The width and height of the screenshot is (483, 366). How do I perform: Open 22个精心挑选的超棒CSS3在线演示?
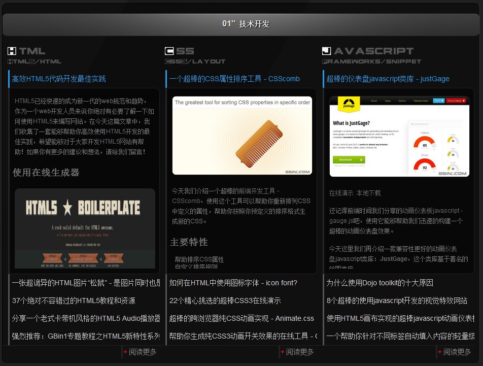click(x=225, y=301)
